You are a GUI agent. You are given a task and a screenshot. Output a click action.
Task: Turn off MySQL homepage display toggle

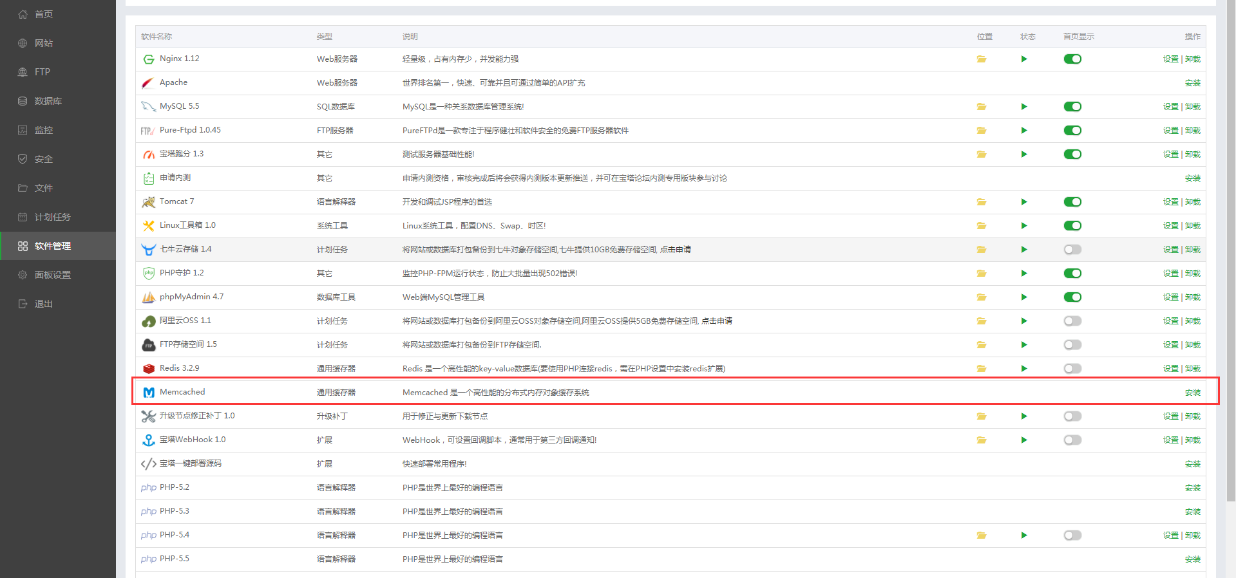1072,107
